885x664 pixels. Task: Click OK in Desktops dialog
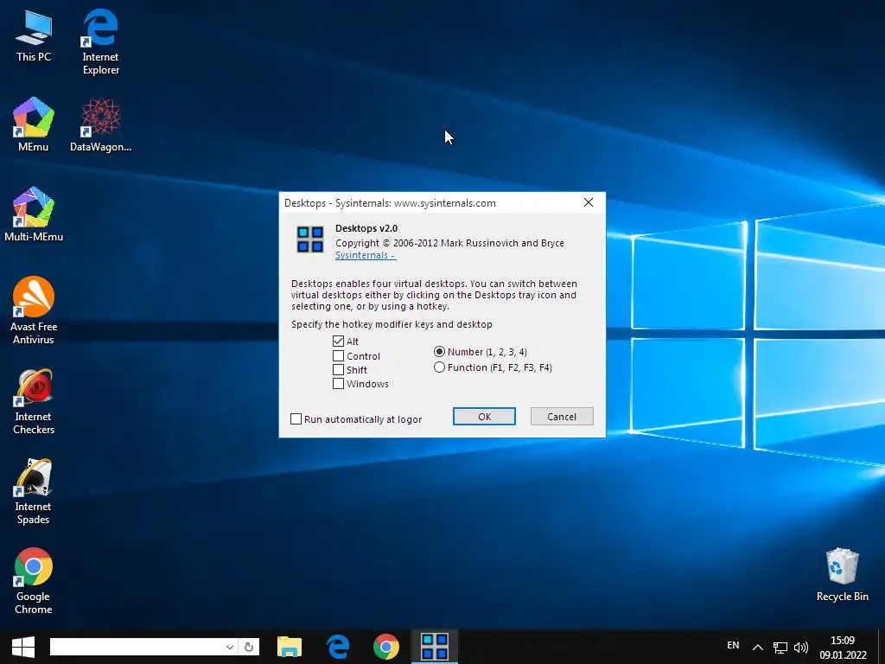tap(484, 416)
